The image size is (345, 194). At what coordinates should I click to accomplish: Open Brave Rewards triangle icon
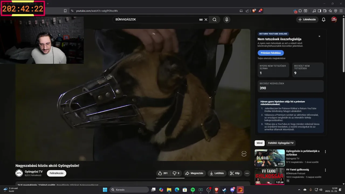260,11
